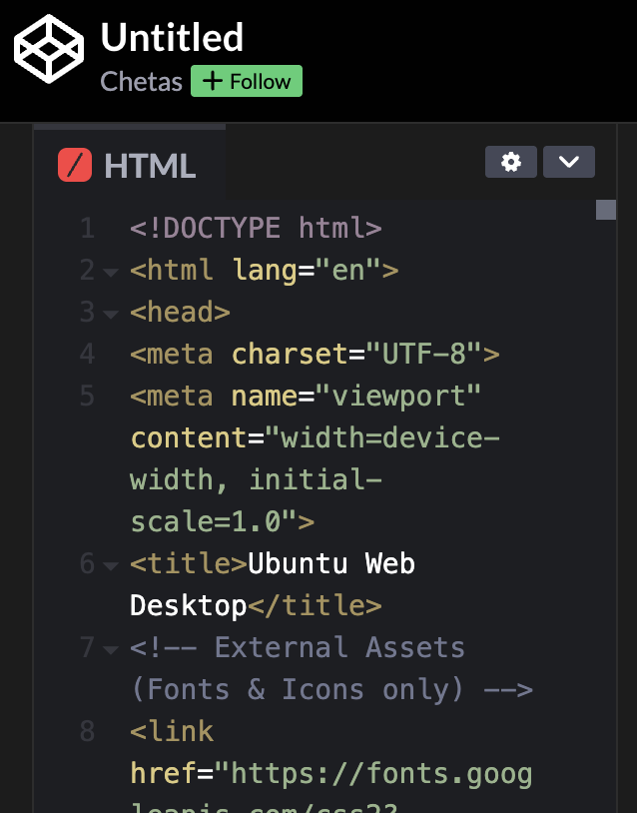Click the CodePen logo icon

coord(48,50)
